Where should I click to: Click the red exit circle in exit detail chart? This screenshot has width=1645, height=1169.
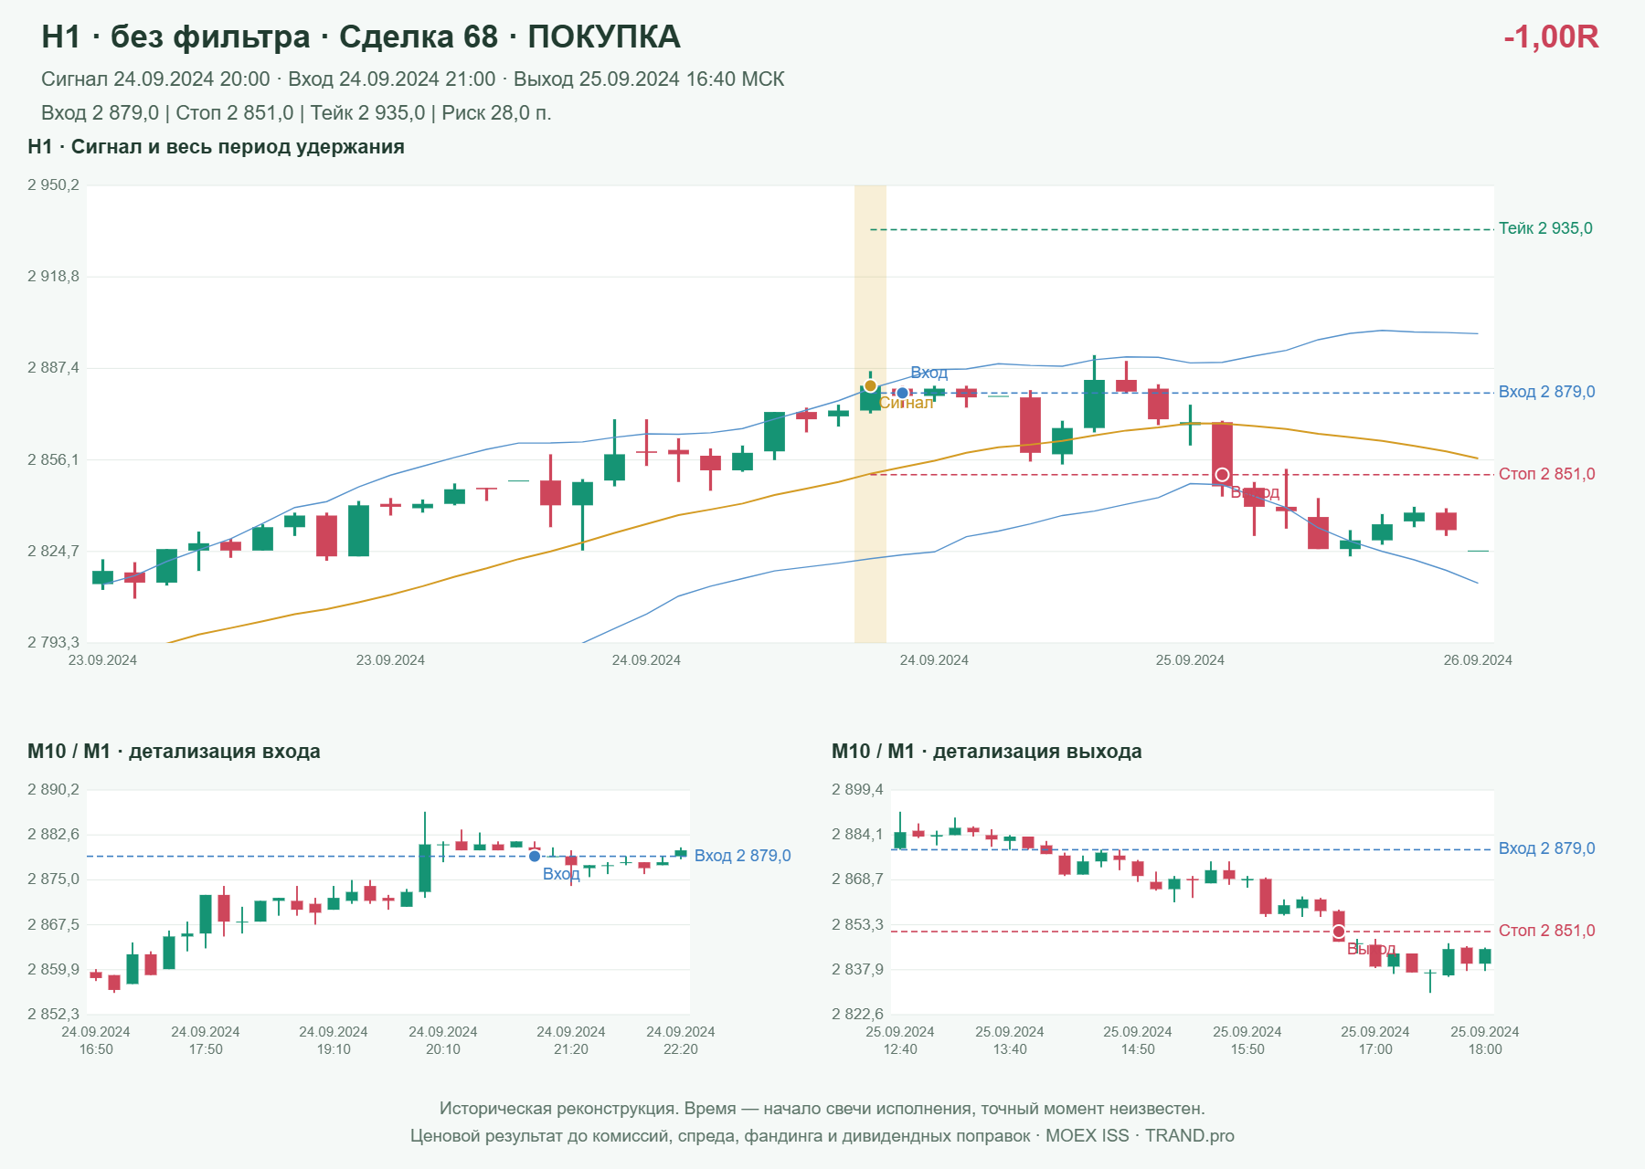pos(1339,932)
